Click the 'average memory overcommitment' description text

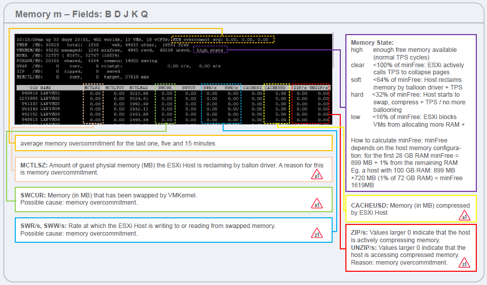coord(118,144)
